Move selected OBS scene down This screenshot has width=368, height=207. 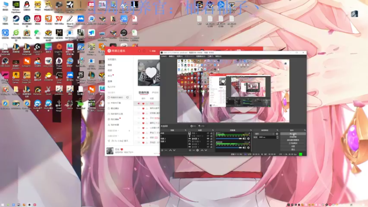(174, 150)
